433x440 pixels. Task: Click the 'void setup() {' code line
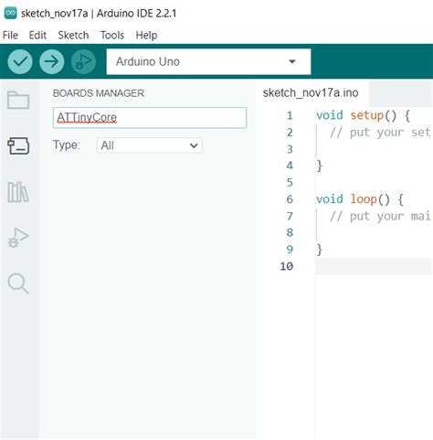(363, 115)
